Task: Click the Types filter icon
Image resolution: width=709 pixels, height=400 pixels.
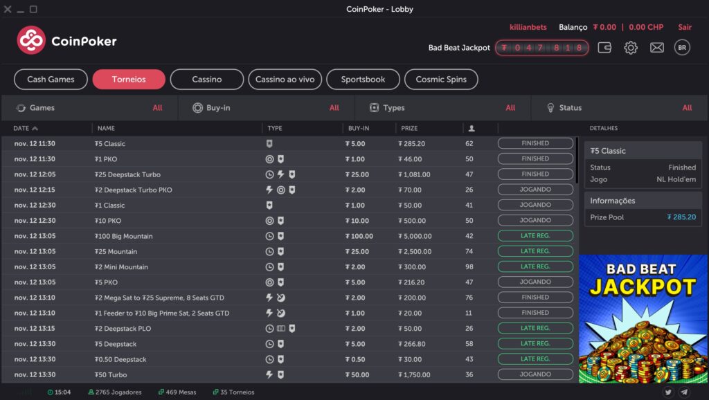Action: 374,107
